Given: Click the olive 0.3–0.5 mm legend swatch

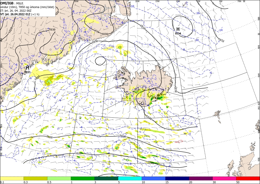Looking at the screenshot, I should pos(35,178).
